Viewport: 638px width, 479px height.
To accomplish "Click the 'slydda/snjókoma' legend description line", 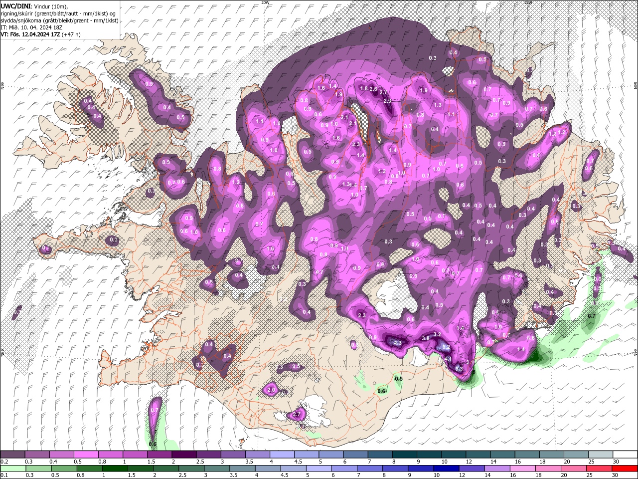I will tap(59, 20).
